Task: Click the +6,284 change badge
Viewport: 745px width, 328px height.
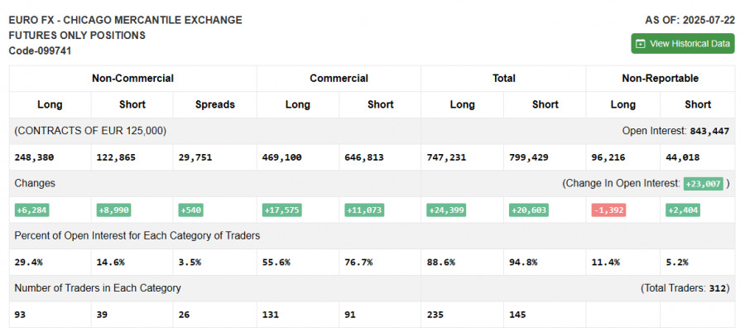Action: click(x=31, y=210)
